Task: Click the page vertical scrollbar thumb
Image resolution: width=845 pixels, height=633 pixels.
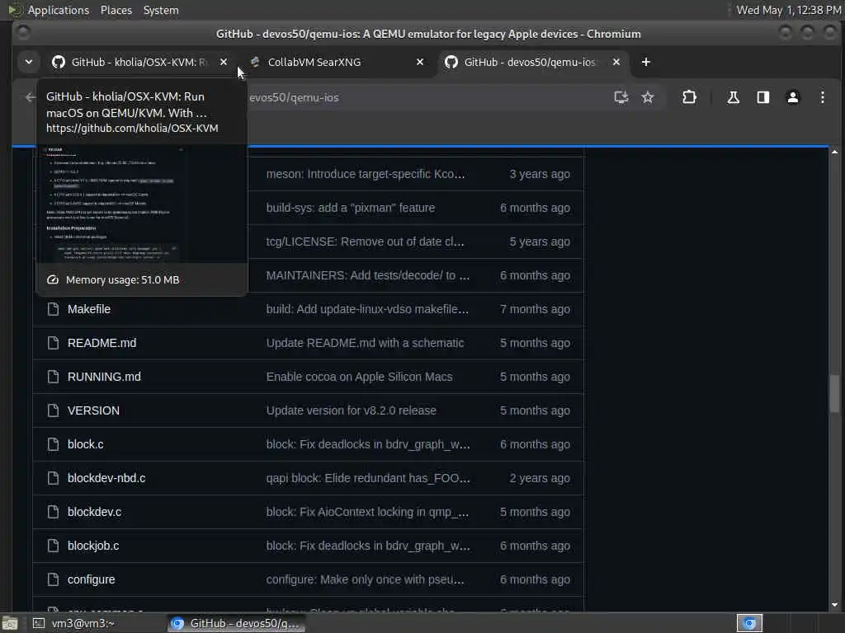Action: 834,393
